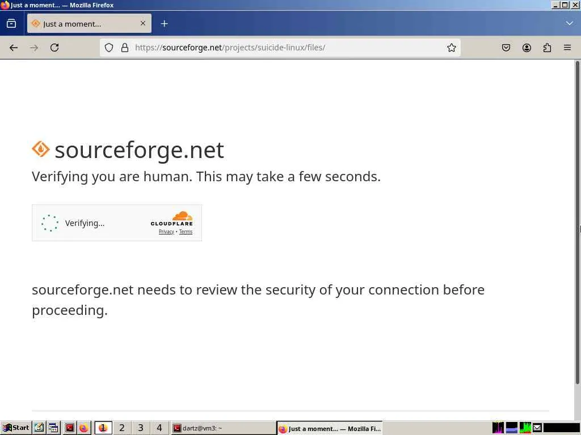The height and width of the screenshot is (435, 581).
Task: Click the memory monitor tray icon
Action: (511, 428)
